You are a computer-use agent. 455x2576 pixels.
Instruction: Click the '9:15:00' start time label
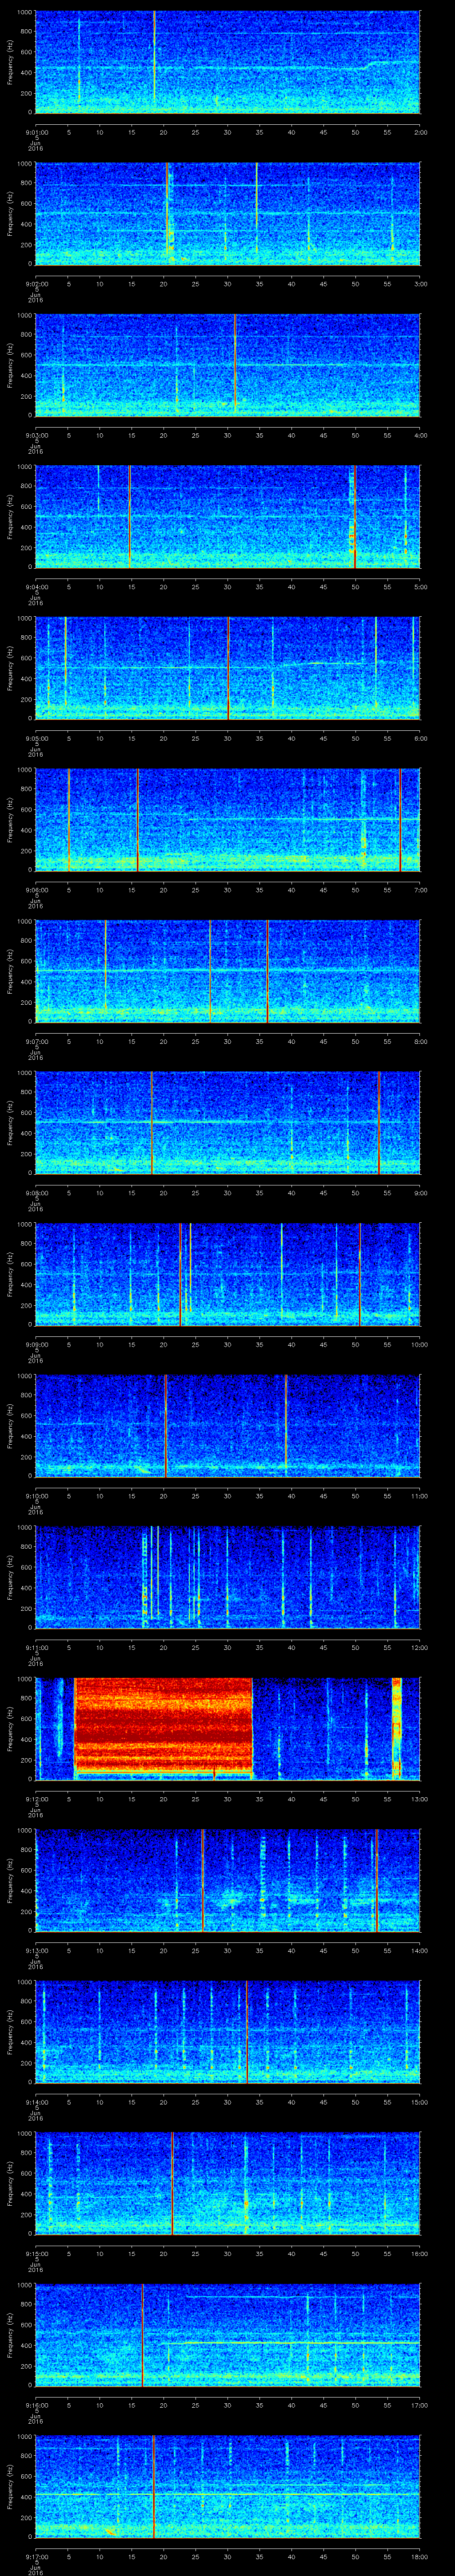point(36,2253)
